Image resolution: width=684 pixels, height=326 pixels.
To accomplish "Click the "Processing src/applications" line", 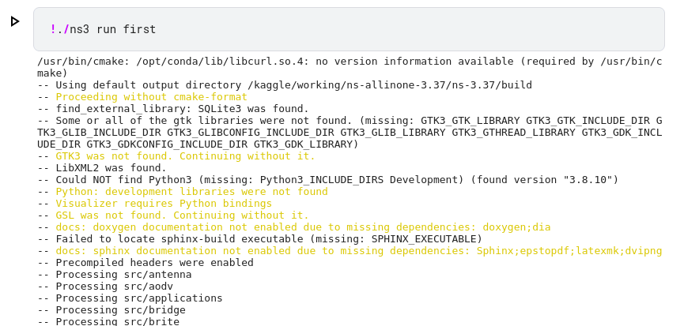I will (x=130, y=298).
